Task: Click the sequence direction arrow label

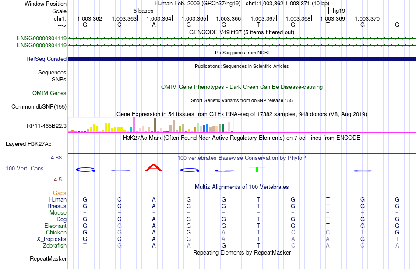Action: point(62,25)
